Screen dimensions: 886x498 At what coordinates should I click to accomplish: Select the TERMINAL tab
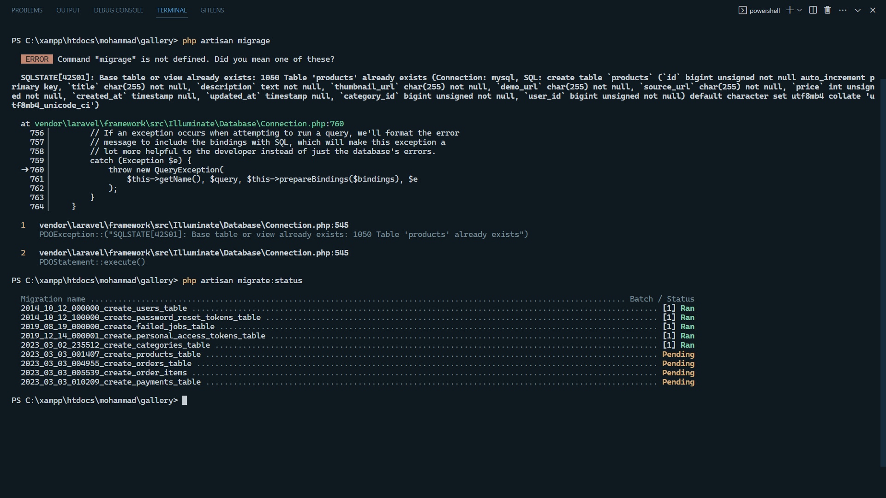[x=172, y=10]
